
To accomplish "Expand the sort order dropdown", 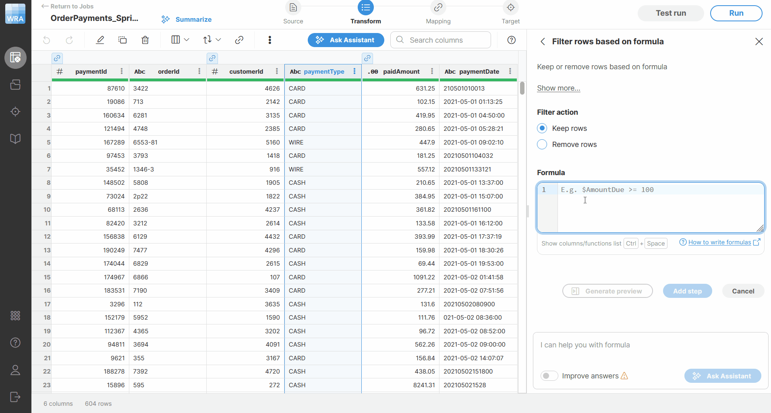I will (212, 40).
